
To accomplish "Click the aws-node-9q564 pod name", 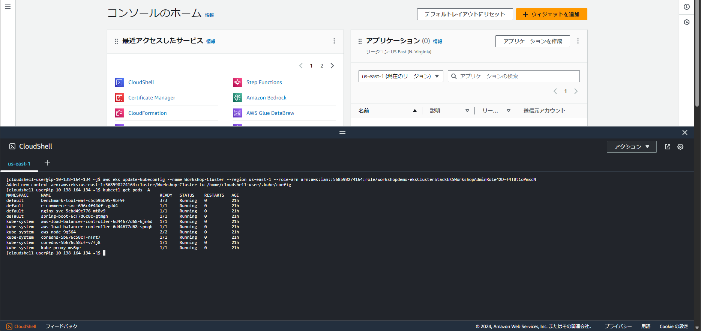I will (58, 232).
